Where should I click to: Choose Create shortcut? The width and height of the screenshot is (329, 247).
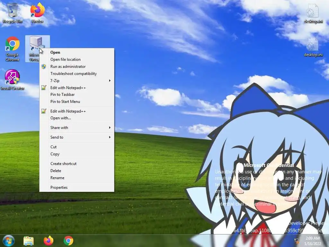pos(77,164)
